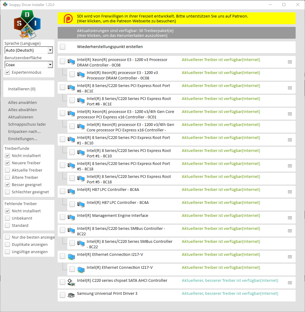Viewport: 305px width, 312px height.
Task: Click the Installieren (0) button
Action: click(x=29, y=89)
